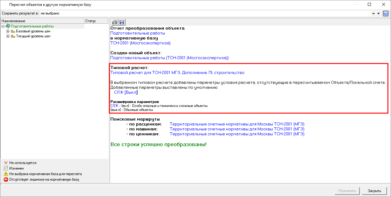
Task: Click the icon next to Текущий уровень цен
Action: tap(13, 36)
